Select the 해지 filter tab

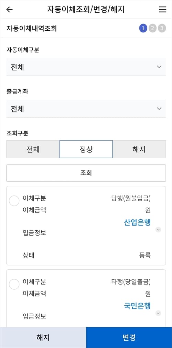click(x=139, y=149)
